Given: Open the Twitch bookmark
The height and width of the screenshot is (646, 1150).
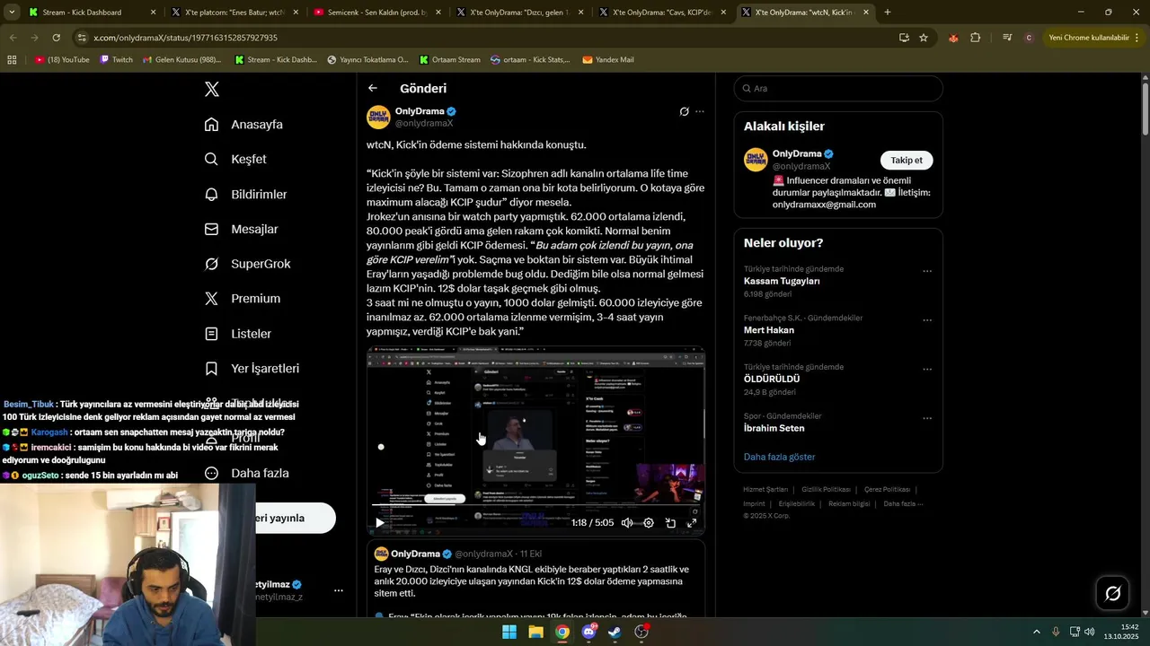Looking at the screenshot, I should point(116,60).
